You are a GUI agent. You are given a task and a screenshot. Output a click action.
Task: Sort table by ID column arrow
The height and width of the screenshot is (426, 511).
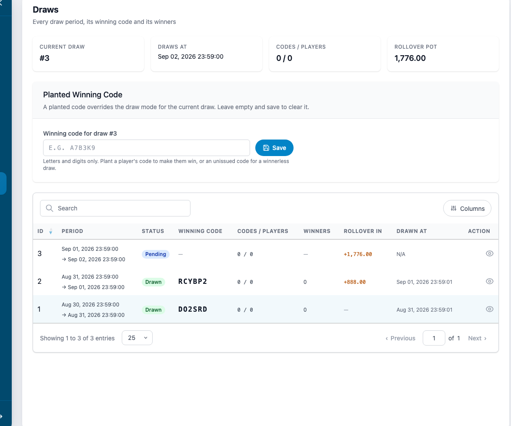point(50,232)
